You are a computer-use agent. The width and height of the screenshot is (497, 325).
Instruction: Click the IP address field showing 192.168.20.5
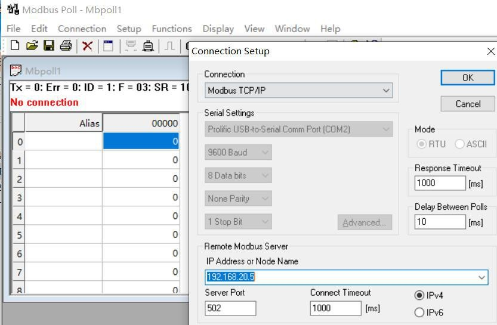tap(346, 277)
